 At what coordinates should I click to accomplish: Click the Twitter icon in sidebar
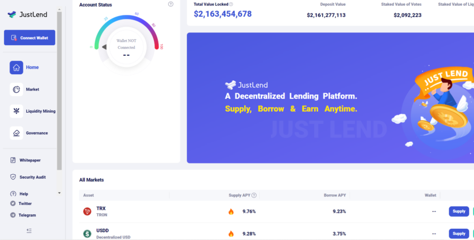coord(13,203)
